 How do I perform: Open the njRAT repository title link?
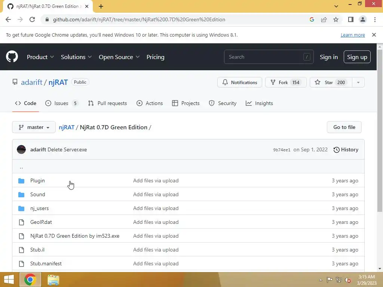click(x=58, y=82)
